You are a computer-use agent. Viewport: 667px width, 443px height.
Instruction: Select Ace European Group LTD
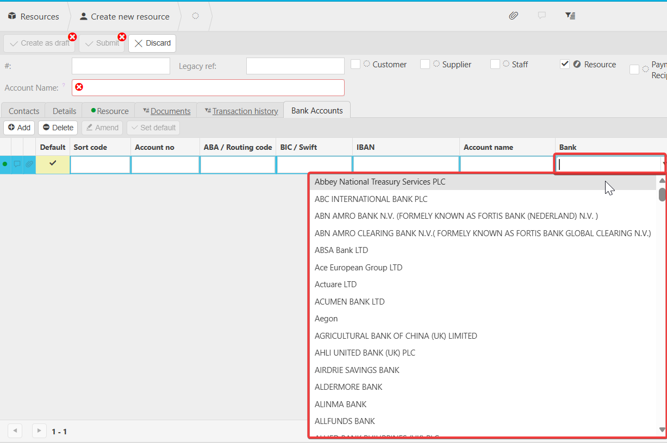pos(483,268)
